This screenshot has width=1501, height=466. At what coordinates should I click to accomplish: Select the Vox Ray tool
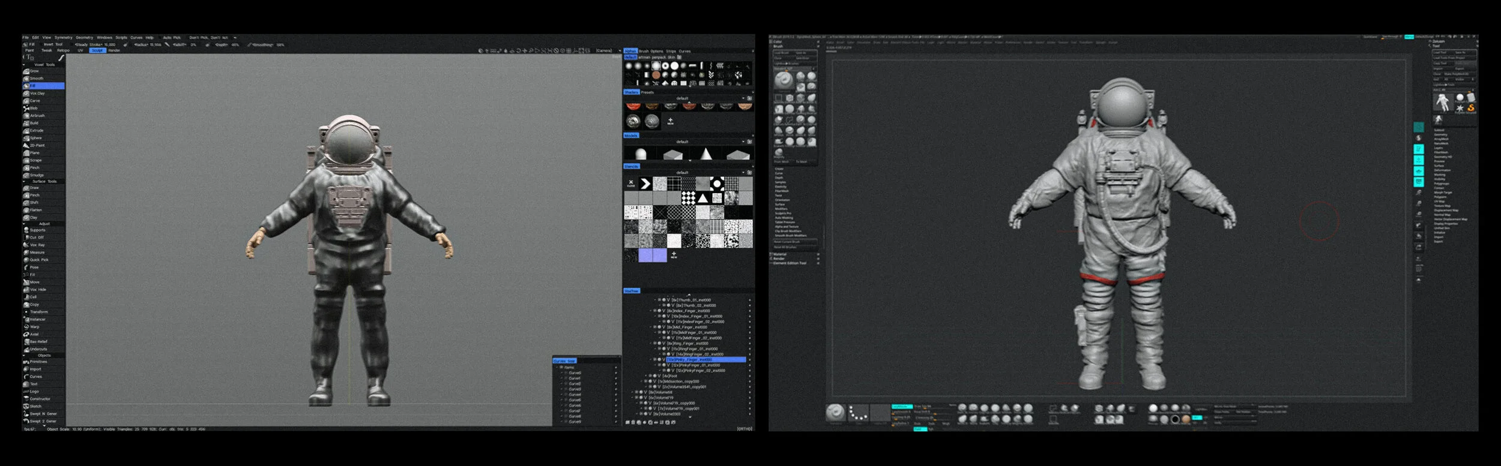(x=43, y=245)
